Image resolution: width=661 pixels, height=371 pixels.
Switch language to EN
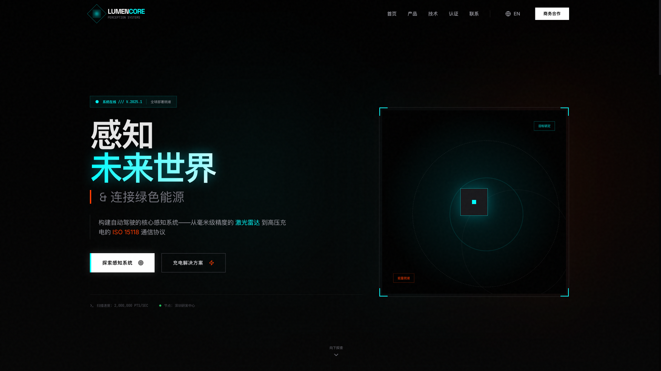pos(516,14)
